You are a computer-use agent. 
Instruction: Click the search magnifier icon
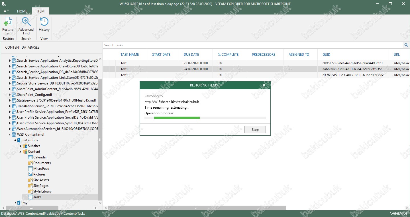(x=406, y=45)
